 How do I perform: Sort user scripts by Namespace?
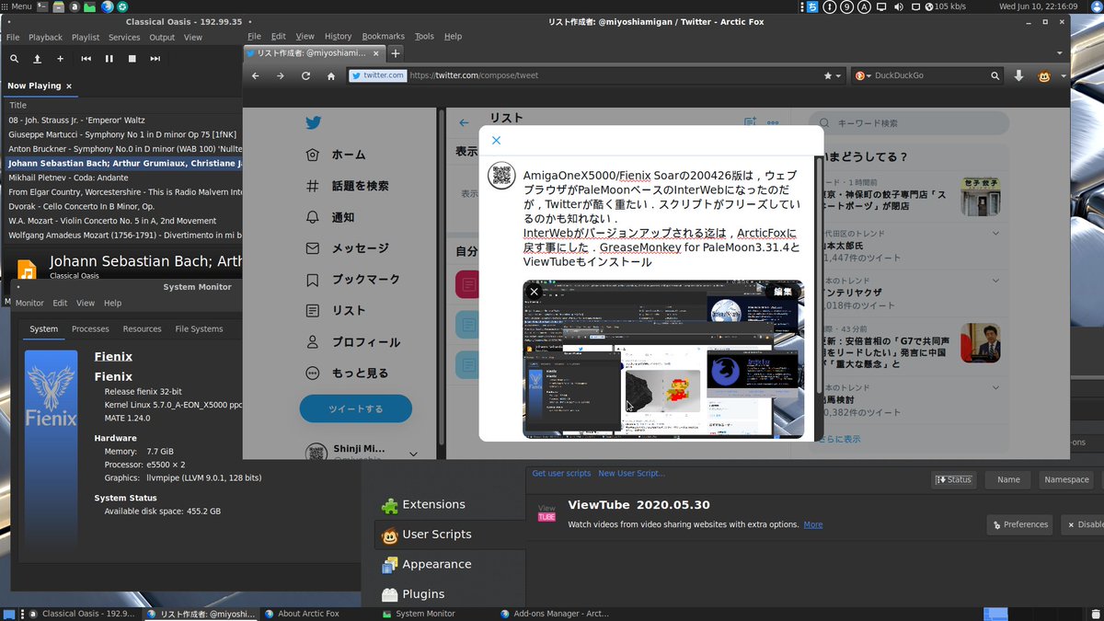point(1066,479)
